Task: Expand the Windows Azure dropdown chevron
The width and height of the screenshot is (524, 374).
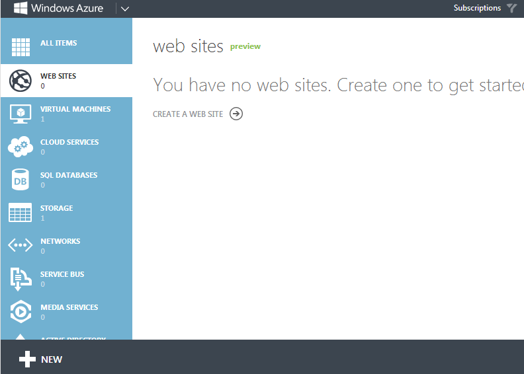Action: click(125, 9)
